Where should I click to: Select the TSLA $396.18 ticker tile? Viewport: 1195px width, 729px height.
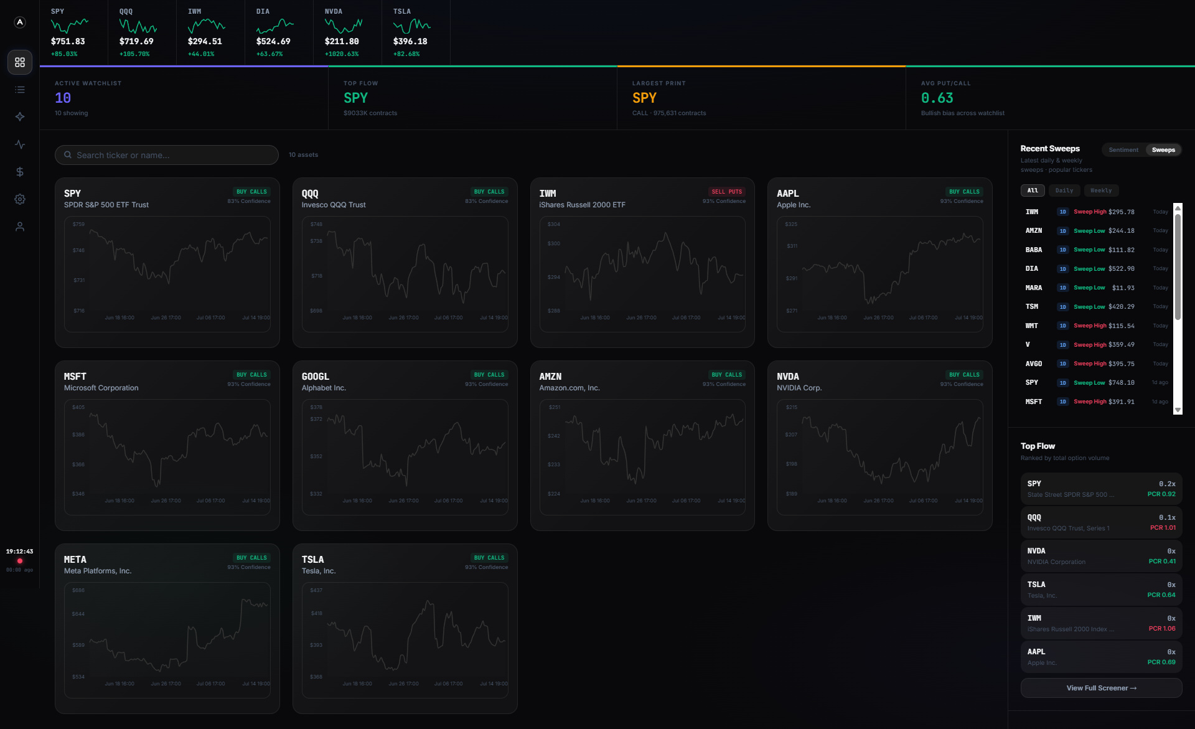click(x=416, y=33)
